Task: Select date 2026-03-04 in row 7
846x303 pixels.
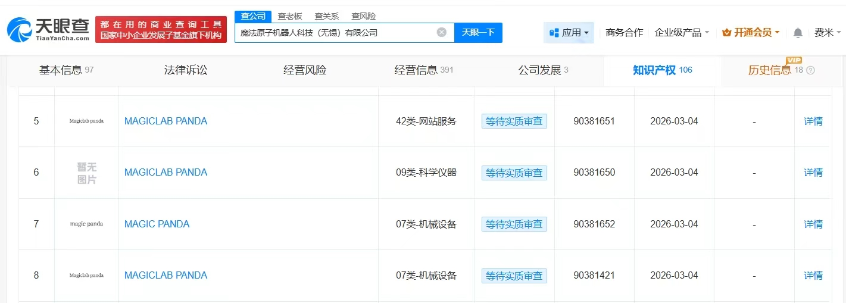Action: (x=674, y=224)
